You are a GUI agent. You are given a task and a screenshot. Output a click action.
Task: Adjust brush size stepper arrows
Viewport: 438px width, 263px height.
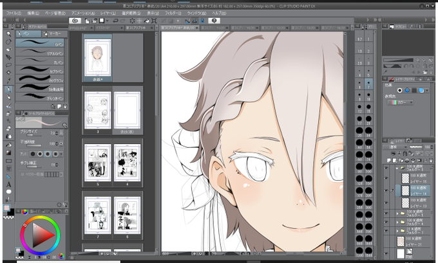pos(57,133)
